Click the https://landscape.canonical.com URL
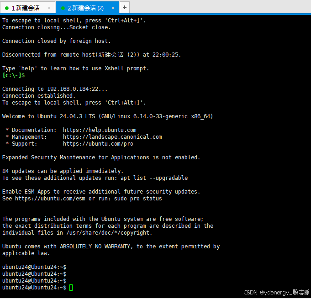The image size is (311, 299). (x=112, y=137)
